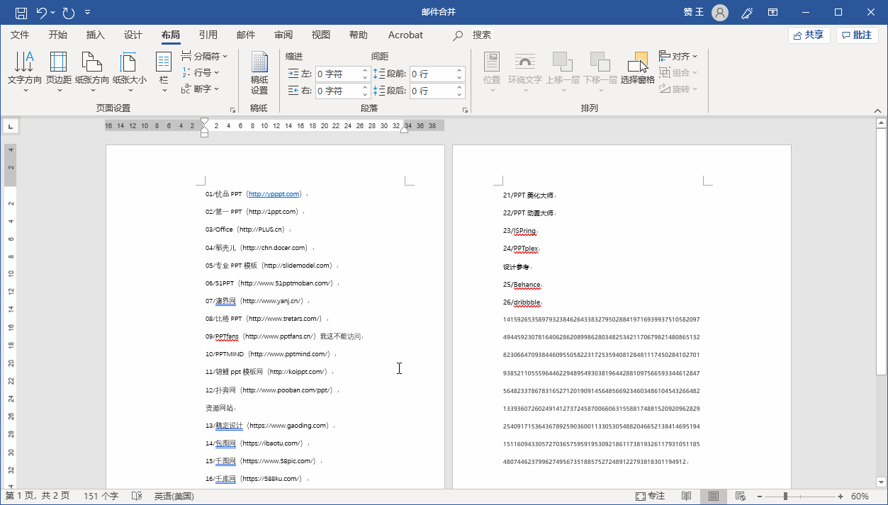Switch to Read Mode view button
This screenshot has width=888, height=505.
tap(686, 497)
